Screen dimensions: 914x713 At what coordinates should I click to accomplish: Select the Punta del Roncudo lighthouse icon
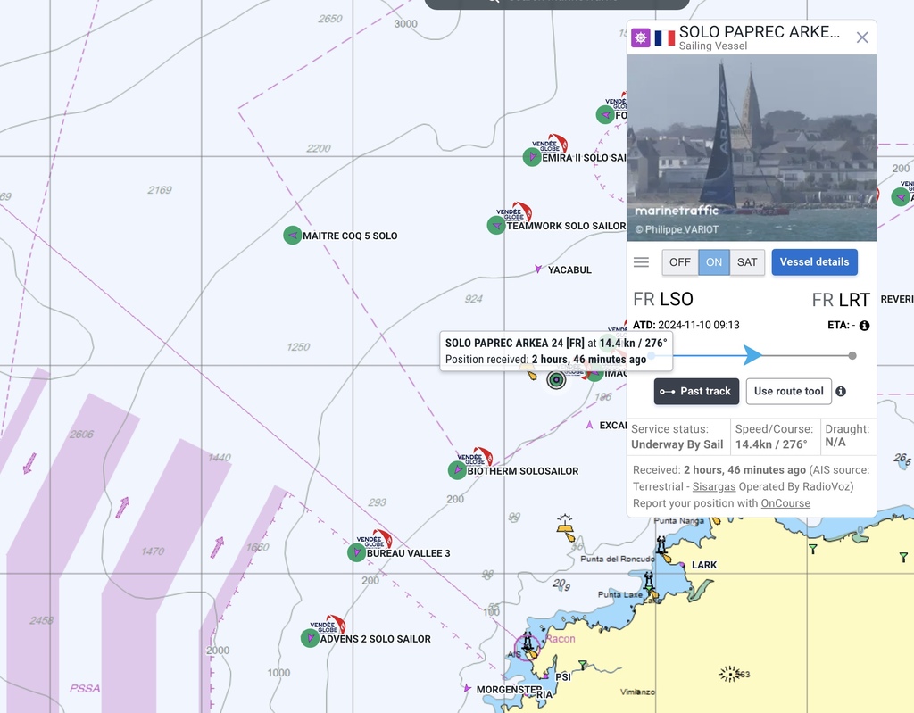661,545
